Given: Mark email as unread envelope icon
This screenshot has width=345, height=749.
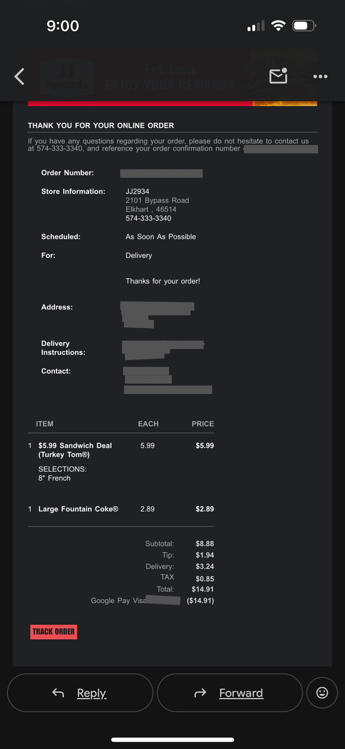Looking at the screenshot, I should click(278, 76).
